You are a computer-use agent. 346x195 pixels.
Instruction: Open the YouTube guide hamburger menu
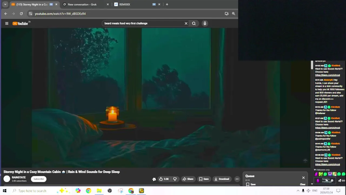click(7, 23)
